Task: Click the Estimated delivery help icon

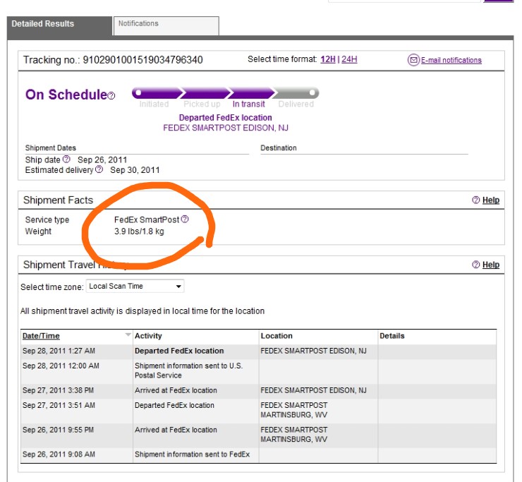Action: [x=99, y=169]
